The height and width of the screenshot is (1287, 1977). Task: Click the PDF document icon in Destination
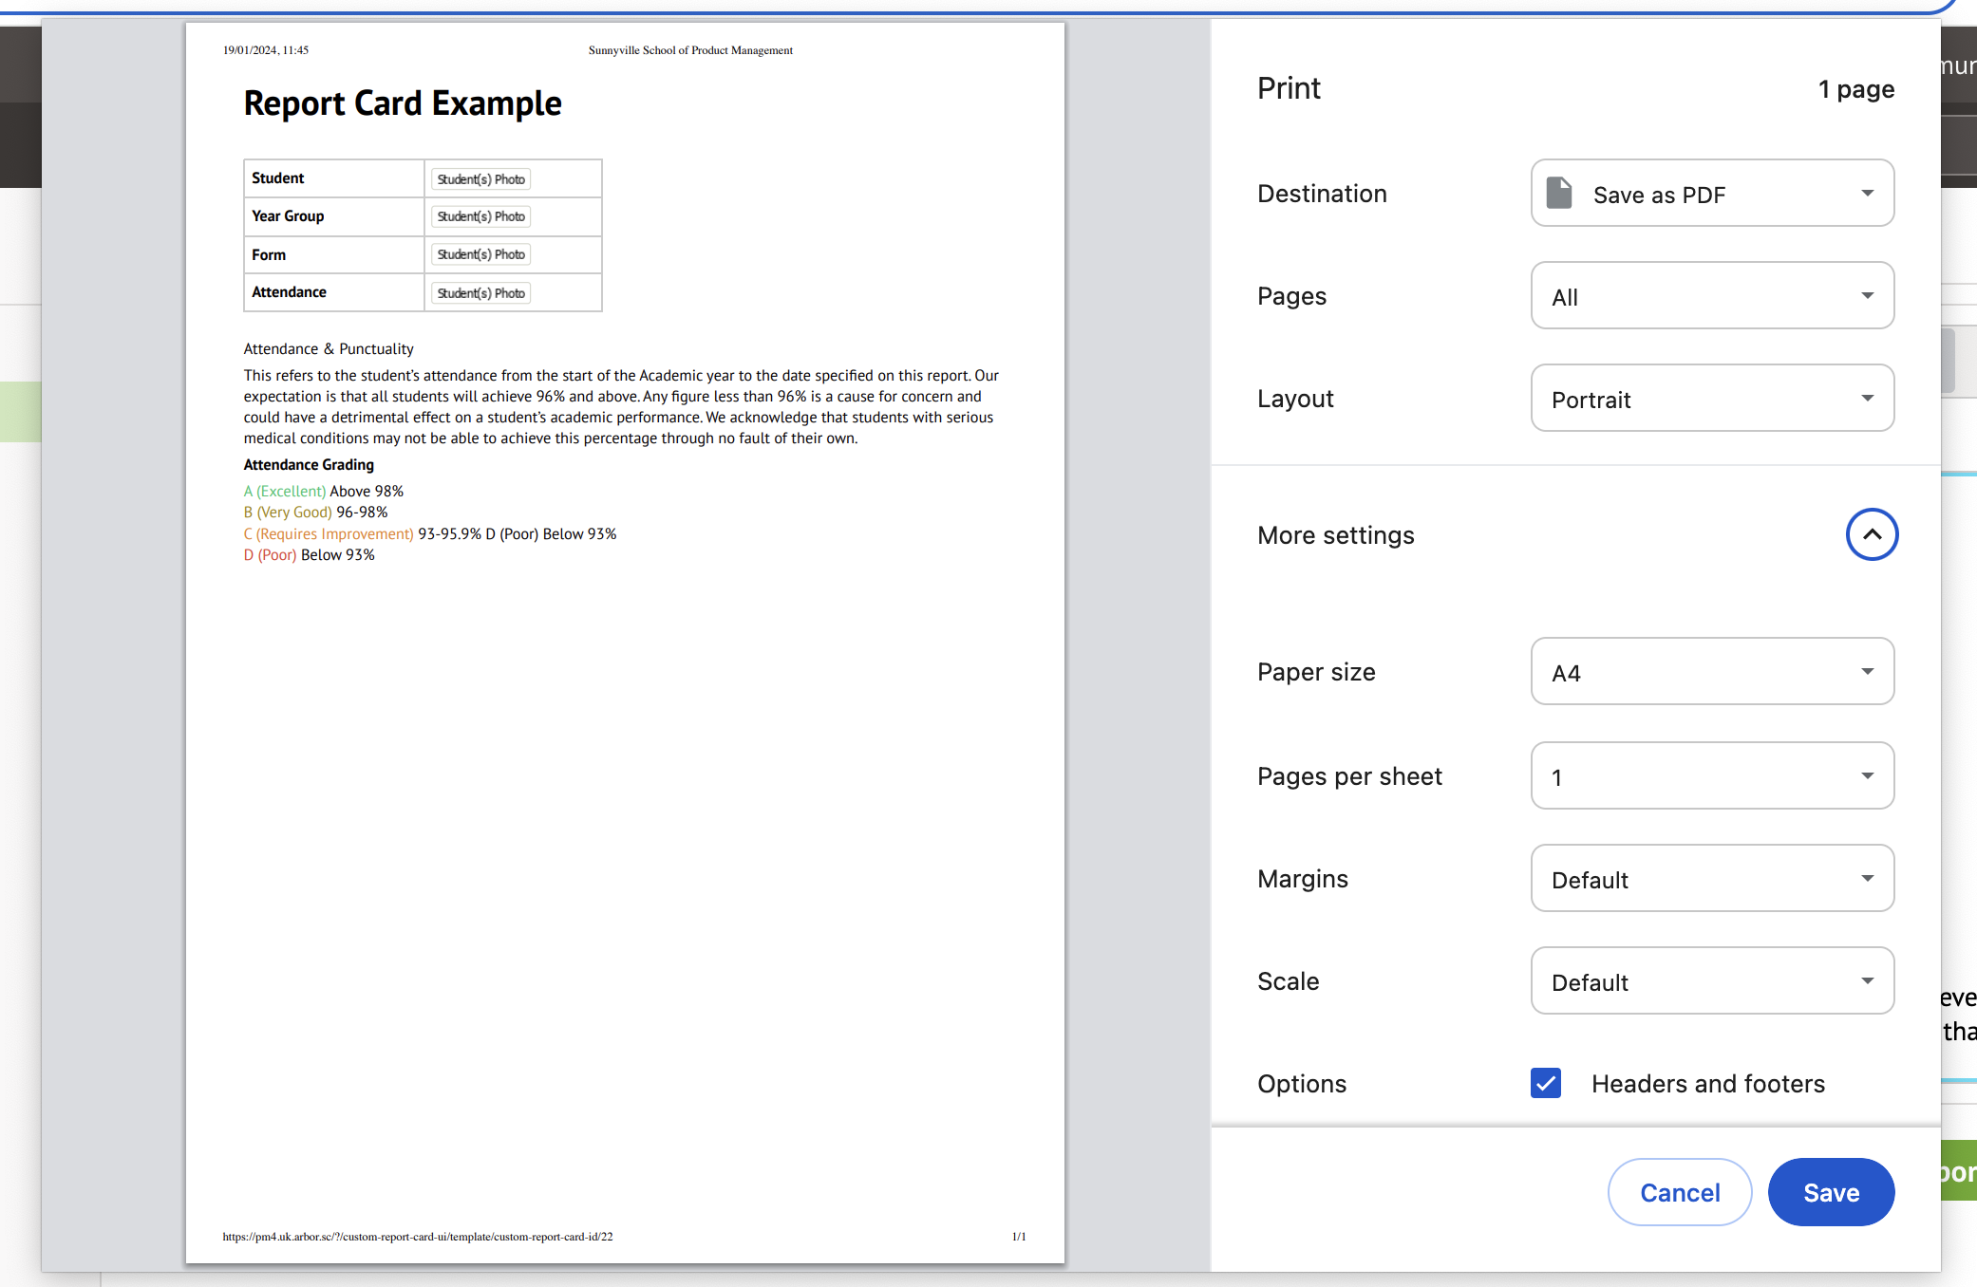tap(1559, 193)
